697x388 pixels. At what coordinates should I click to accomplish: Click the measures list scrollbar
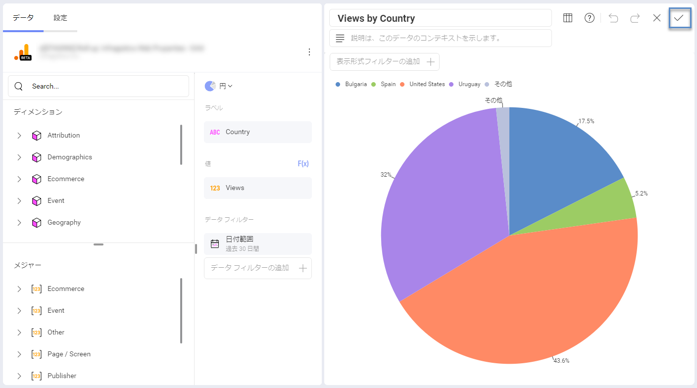click(x=181, y=311)
